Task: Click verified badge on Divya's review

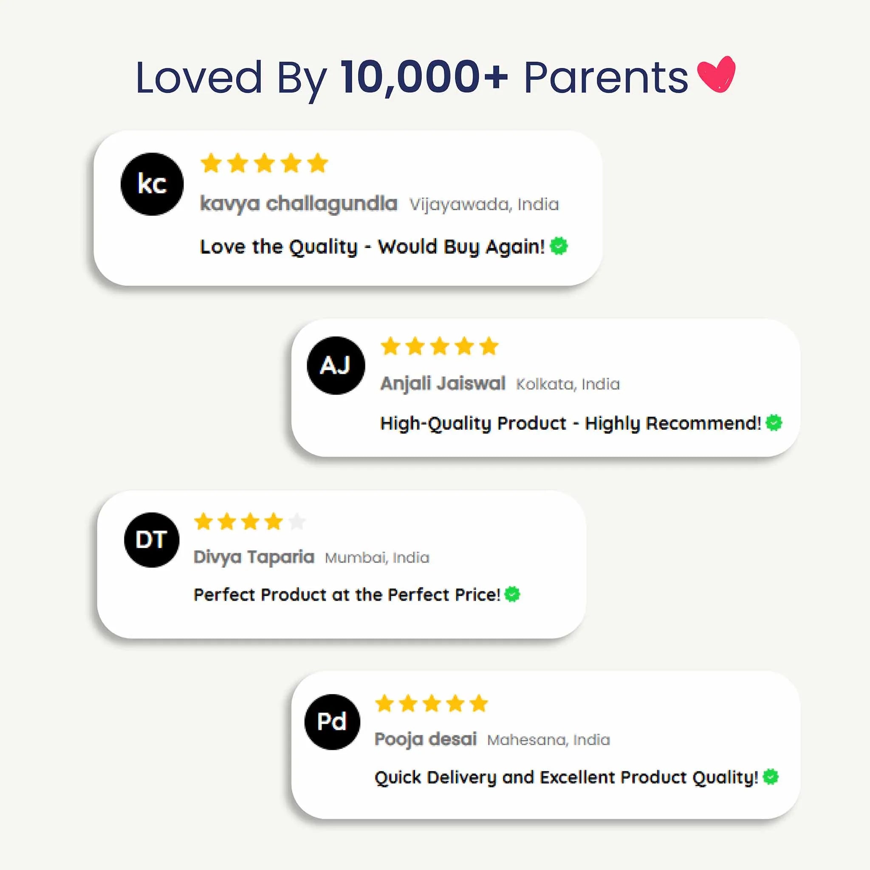Action: [512, 594]
